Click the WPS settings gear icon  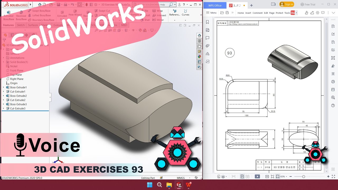click(x=318, y=13)
